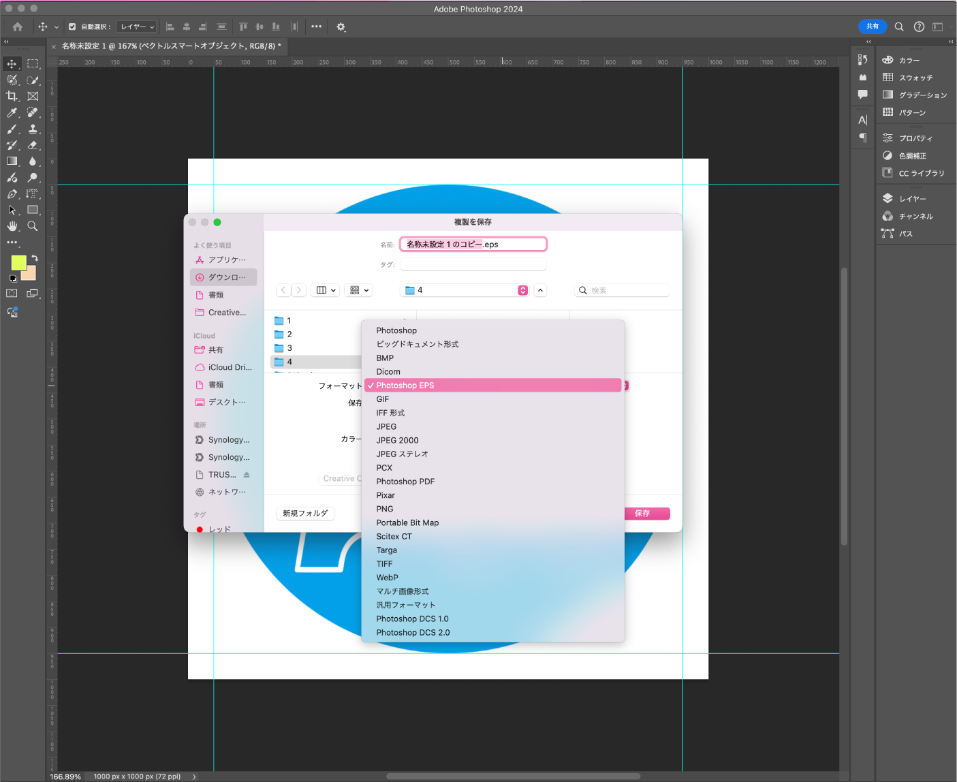Viewport: 957px width, 782px height.
Task: Select the Hand tool
Action: tap(12, 226)
